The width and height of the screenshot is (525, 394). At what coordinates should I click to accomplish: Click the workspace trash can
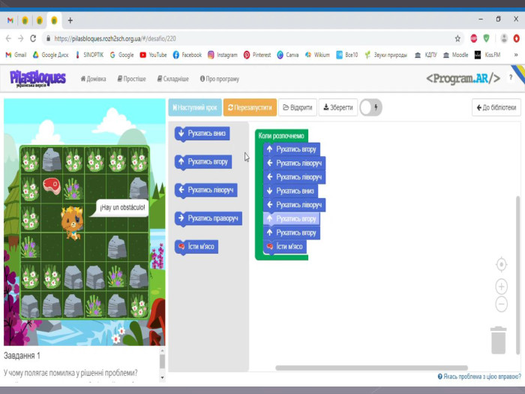(499, 339)
